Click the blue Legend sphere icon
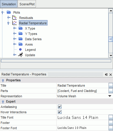Screen dimensions: 113x131 (20, 49)
